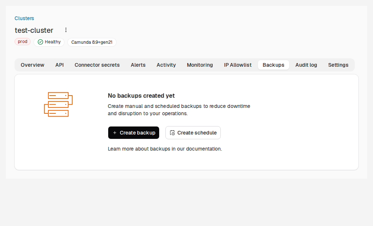Select the Activity tab
The image size is (373, 226).
point(166,65)
